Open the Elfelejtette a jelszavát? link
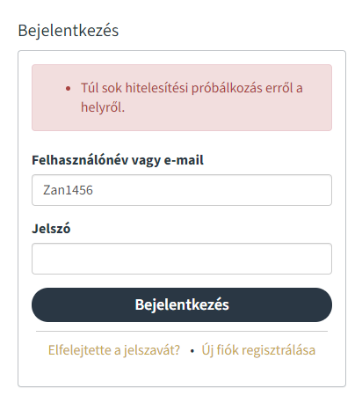This screenshot has width=362, height=403. coord(114,350)
